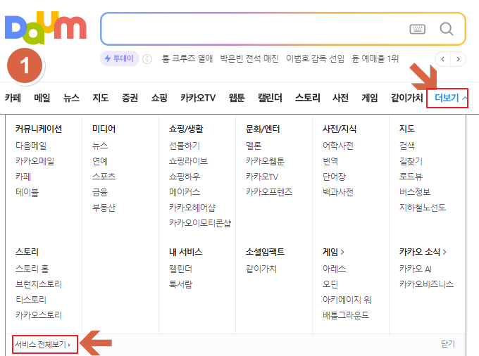
Task: Open 톡서랍 under 내 서비스
Action: (x=180, y=284)
